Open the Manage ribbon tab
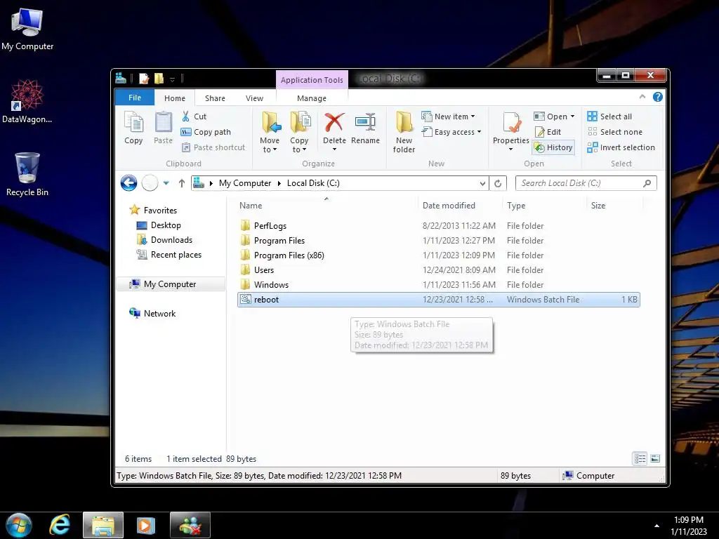719x539 pixels. 312,98
